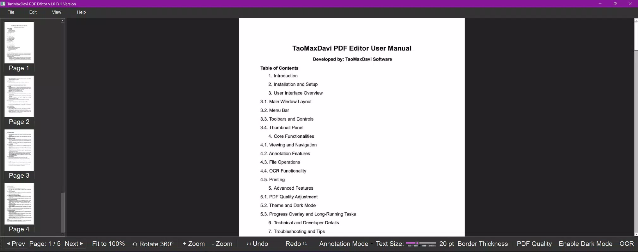Screen dimensions: 638x252
Task: Click '3.2. Menu Bar' entry
Action: point(275,110)
